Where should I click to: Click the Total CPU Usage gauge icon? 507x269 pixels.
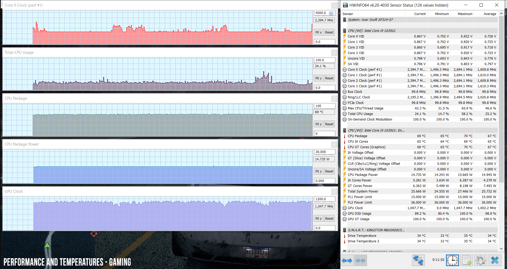pyautogui.click(x=345, y=114)
